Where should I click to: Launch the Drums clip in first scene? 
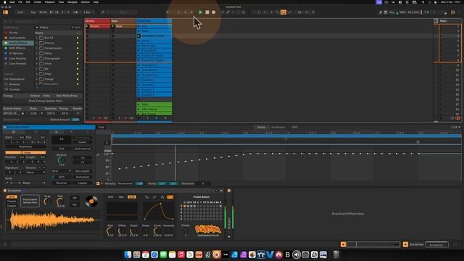click(x=87, y=26)
